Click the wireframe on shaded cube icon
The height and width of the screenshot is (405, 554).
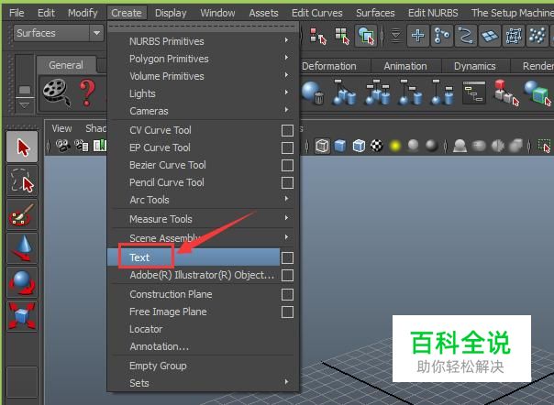coord(359,146)
